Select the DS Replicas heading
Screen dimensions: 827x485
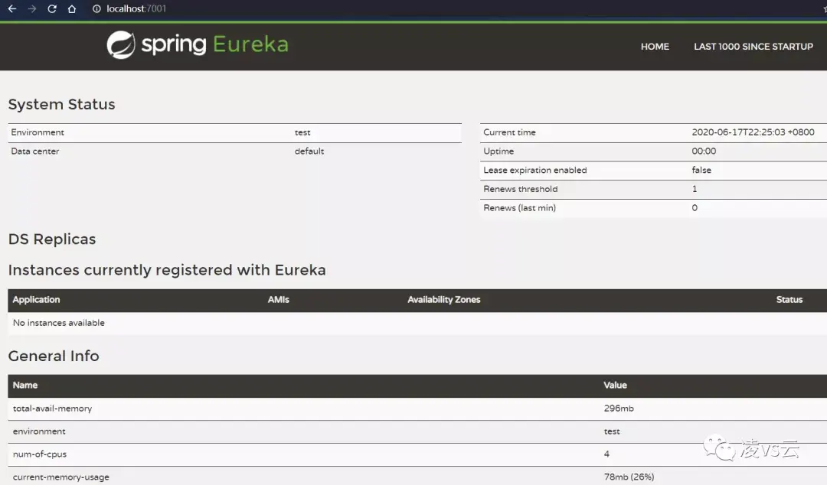click(x=52, y=239)
